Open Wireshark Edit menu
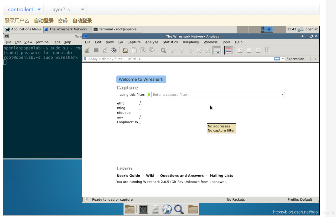 98,42
